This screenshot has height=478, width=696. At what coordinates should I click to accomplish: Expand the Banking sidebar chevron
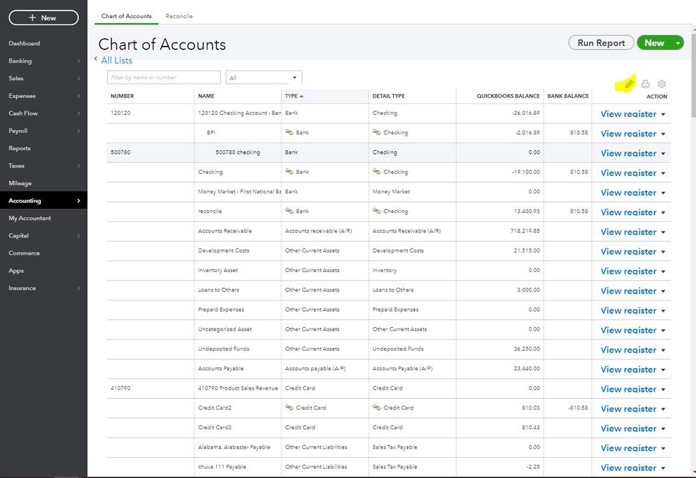pos(79,61)
